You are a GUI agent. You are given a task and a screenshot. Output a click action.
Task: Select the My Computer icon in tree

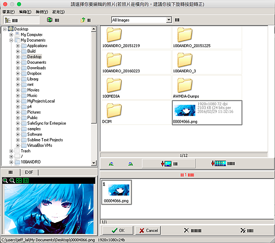[17, 34]
